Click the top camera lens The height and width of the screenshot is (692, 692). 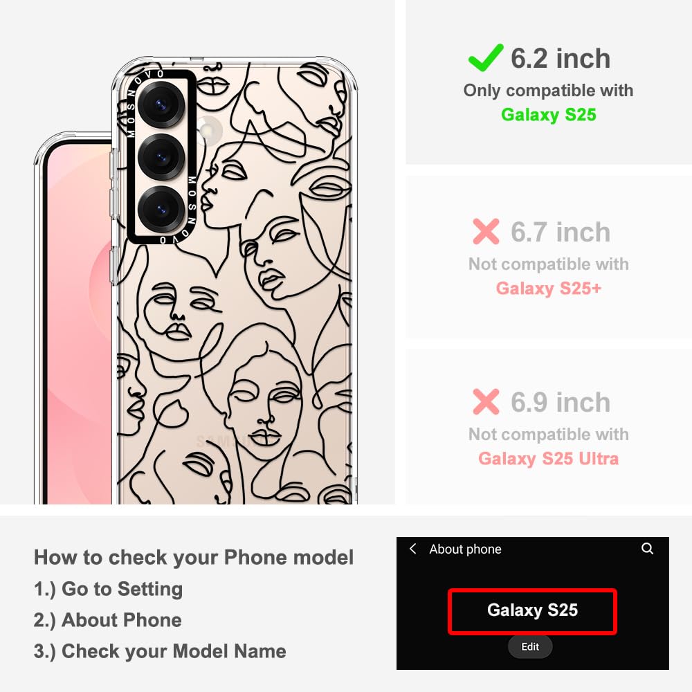[161, 105]
